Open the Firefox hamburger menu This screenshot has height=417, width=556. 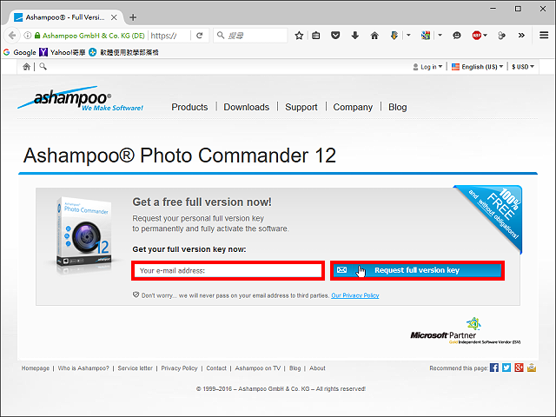point(544,36)
